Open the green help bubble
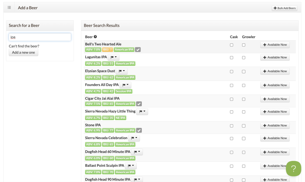305x182 pixels. click(x=293, y=169)
